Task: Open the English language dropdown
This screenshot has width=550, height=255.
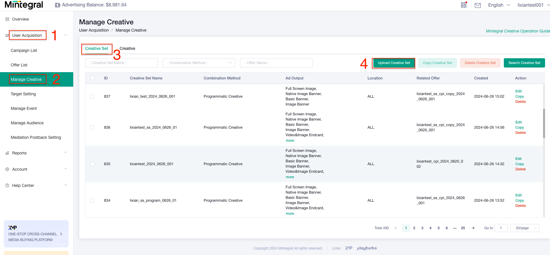Action: 499,5
